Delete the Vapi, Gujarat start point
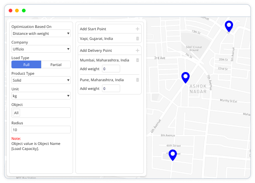255x183 pixels. click(138, 39)
